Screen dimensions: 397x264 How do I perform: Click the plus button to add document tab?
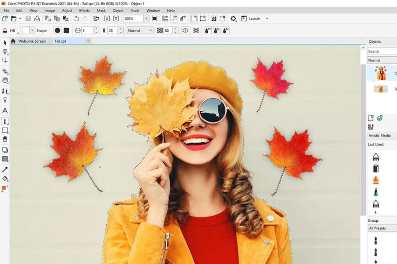(88, 41)
